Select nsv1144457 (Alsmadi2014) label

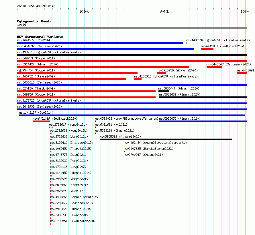pyautogui.click(x=71, y=173)
